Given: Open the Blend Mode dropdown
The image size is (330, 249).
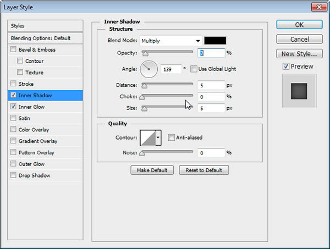Looking at the screenshot, I should coord(171,41).
